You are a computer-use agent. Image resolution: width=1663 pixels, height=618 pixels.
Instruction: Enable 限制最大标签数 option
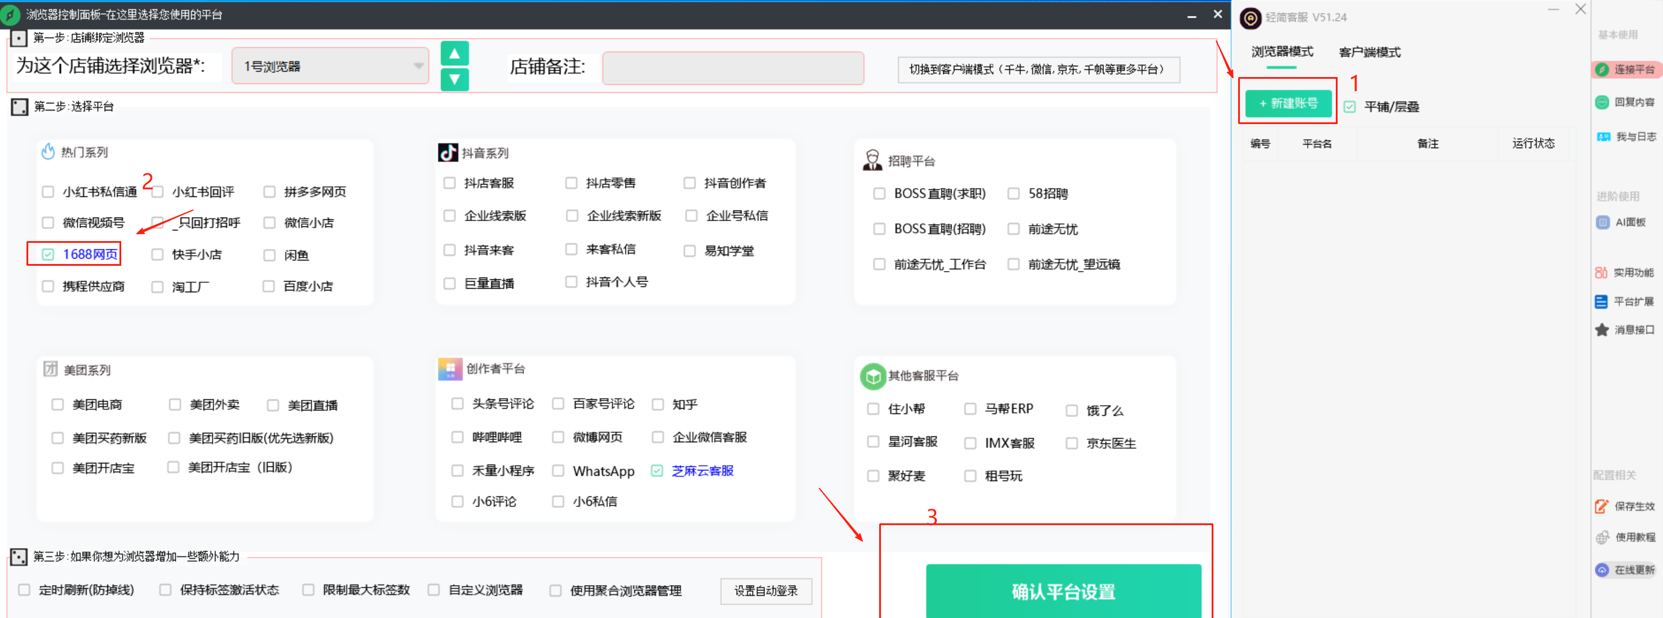pos(308,590)
